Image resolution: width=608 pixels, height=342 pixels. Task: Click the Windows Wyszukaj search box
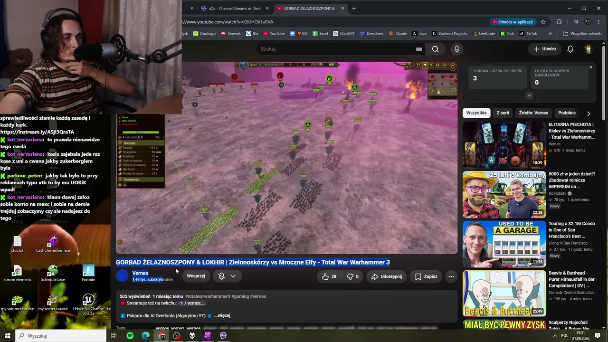point(60,336)
